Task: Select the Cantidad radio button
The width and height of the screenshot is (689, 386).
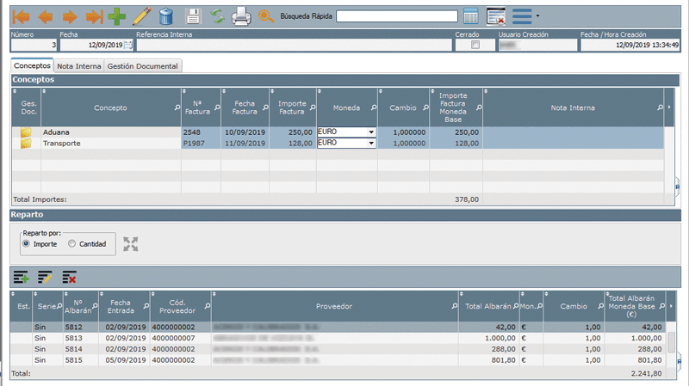Action: click(x=71, y=244)
